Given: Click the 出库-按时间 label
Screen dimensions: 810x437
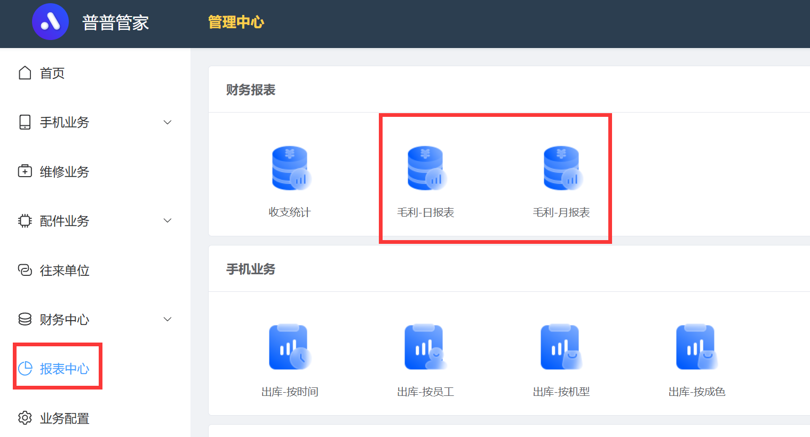Looking at the screenshot, I should coord(290,392).
